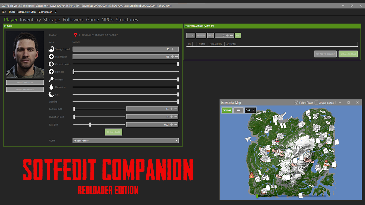Click the Rest crescent moon icon
Image resolution: width=365 pixels, height=205 pixels.
tap(51, 95)
